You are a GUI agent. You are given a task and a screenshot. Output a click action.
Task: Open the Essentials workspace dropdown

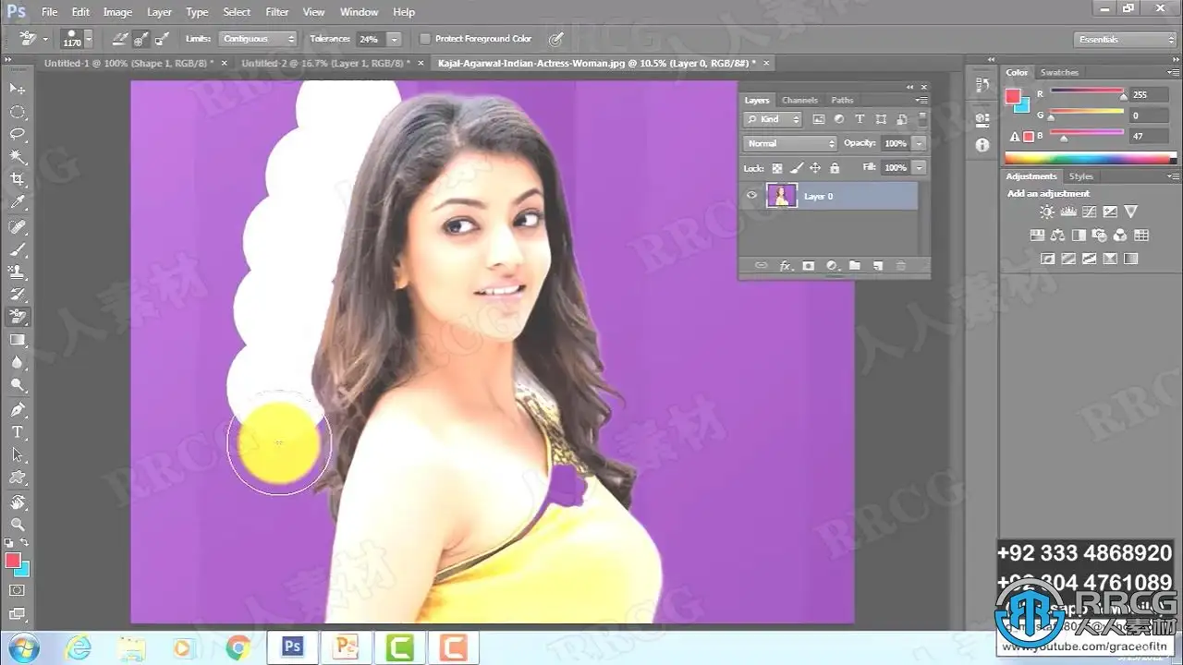pyautogui.click(x=1126, y=39)
